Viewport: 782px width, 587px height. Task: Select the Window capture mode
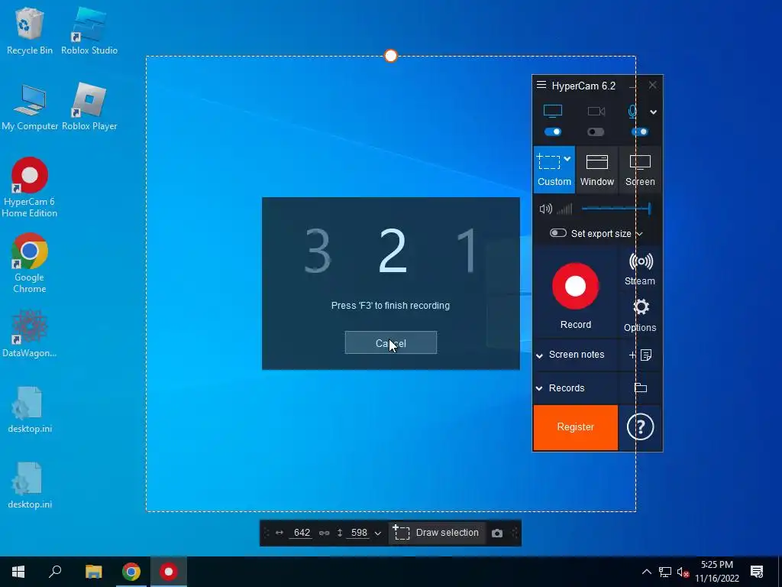[597, 170]
